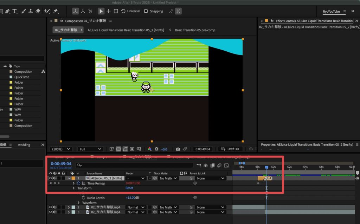Take a snapshot with camera icon

(178, 149)
